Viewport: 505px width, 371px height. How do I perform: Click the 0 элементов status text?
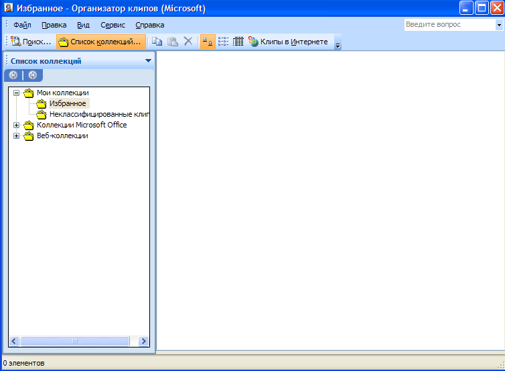[x=24, y=363]
